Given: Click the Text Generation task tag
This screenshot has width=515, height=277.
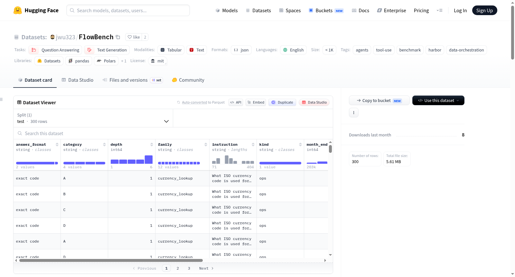Looking at the screenshot, I should pos(107,50).
